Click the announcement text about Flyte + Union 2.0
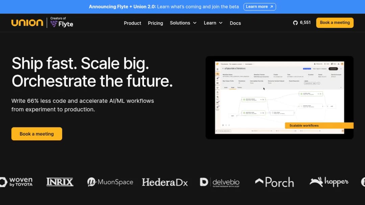 pyautogui.click(x=164, y=7)
